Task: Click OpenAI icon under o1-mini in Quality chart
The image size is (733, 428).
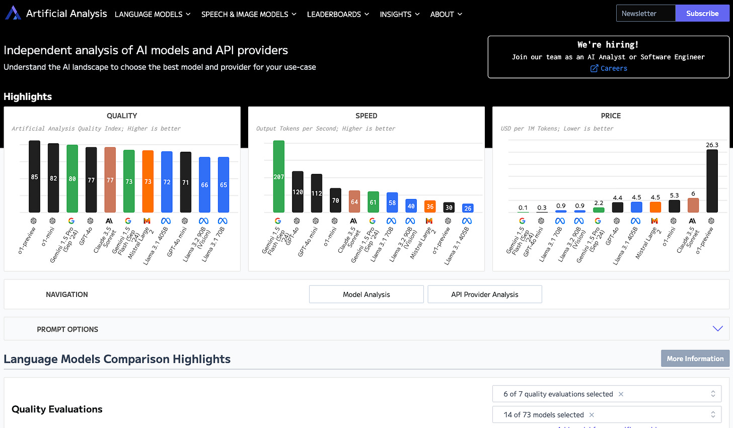Action: (52, 221)
